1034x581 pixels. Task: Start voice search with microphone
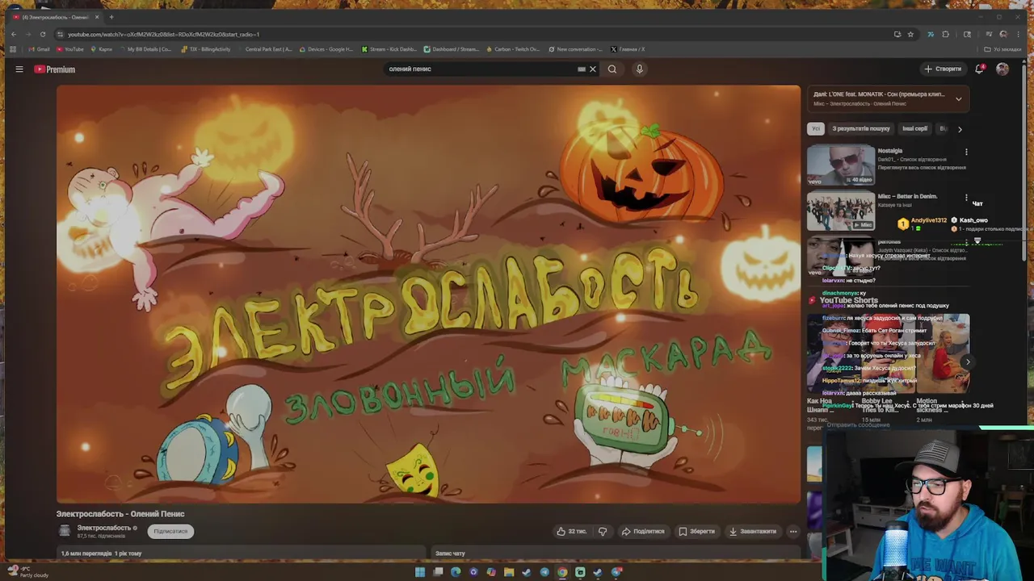[639, 69]
